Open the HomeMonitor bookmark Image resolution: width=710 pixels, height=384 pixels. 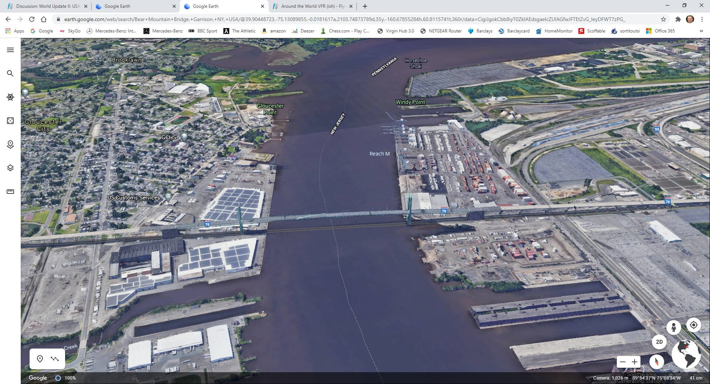click(x=554, y=31)
